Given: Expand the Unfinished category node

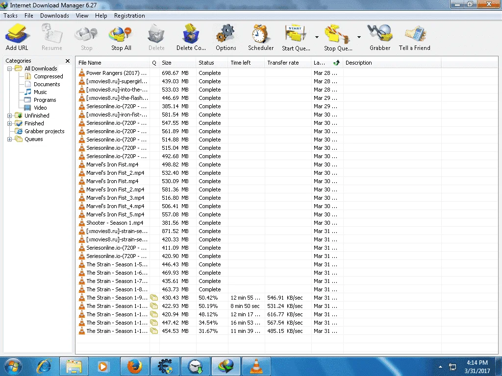Looking at the screenshot, I should 10,116.
